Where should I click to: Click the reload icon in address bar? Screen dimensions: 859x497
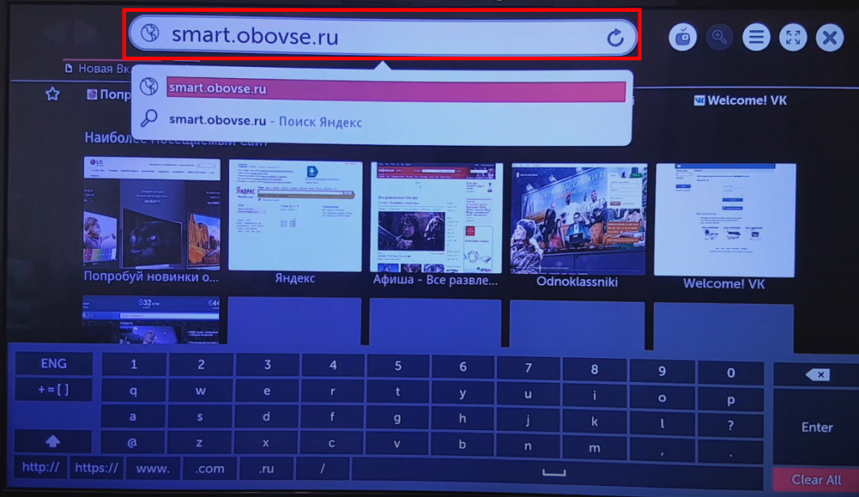click(615, 37)
